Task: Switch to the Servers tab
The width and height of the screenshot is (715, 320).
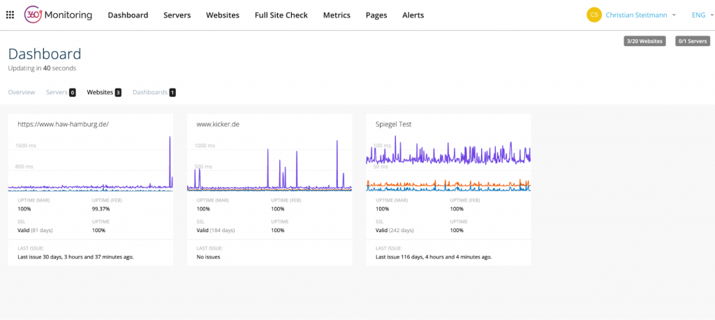Action: pos(61,93)
